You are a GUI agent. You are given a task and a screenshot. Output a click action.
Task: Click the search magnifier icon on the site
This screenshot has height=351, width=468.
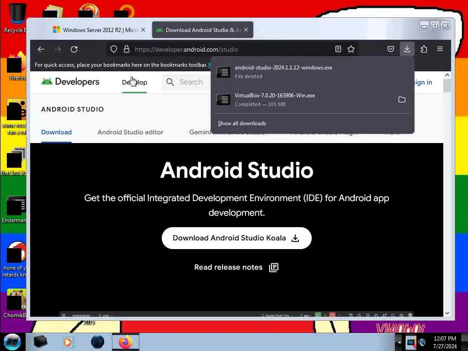[170, 82]
